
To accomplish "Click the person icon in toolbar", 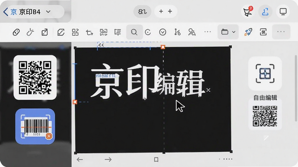I will point(192,32).
